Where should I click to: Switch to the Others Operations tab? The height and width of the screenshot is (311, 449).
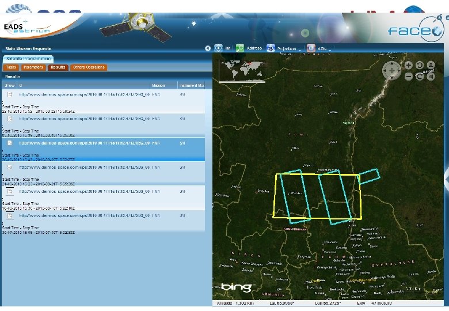[89, 67]
